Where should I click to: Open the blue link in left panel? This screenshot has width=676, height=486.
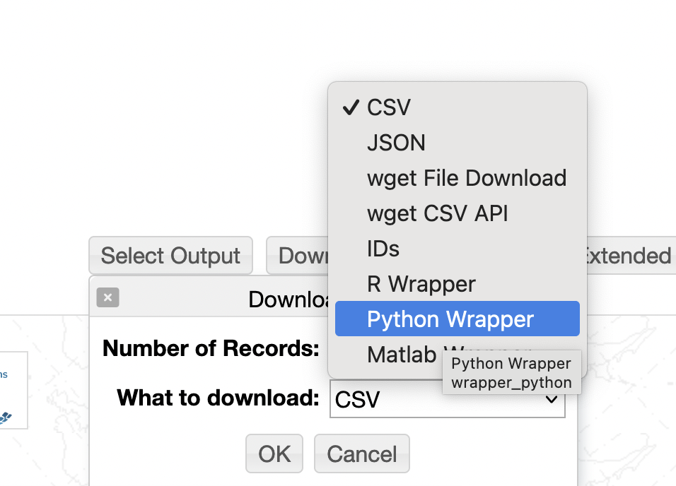tap(4, 374)
